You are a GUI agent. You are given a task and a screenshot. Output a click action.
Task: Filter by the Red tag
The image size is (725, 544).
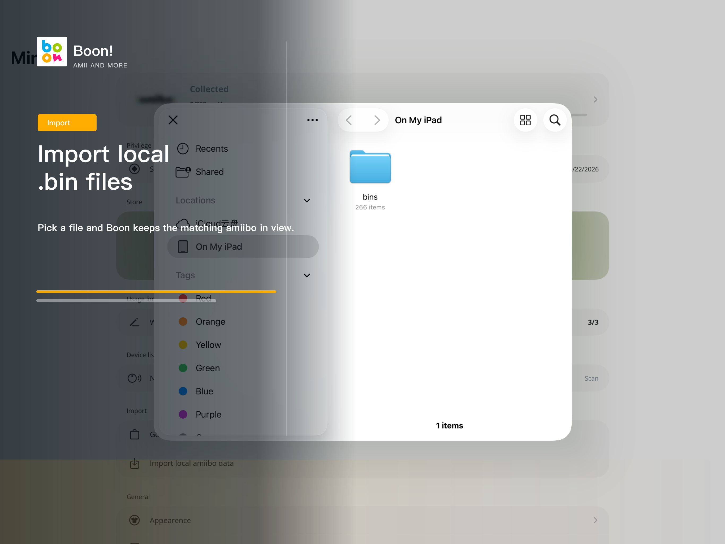(x=243, y=298)
